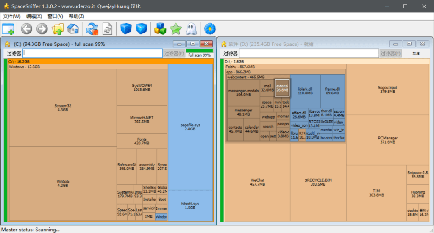Click the 过滤器(F) button in D: panel

[390, 54]
